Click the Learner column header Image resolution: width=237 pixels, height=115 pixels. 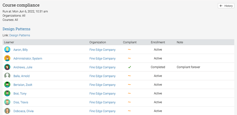click(9, 42)
